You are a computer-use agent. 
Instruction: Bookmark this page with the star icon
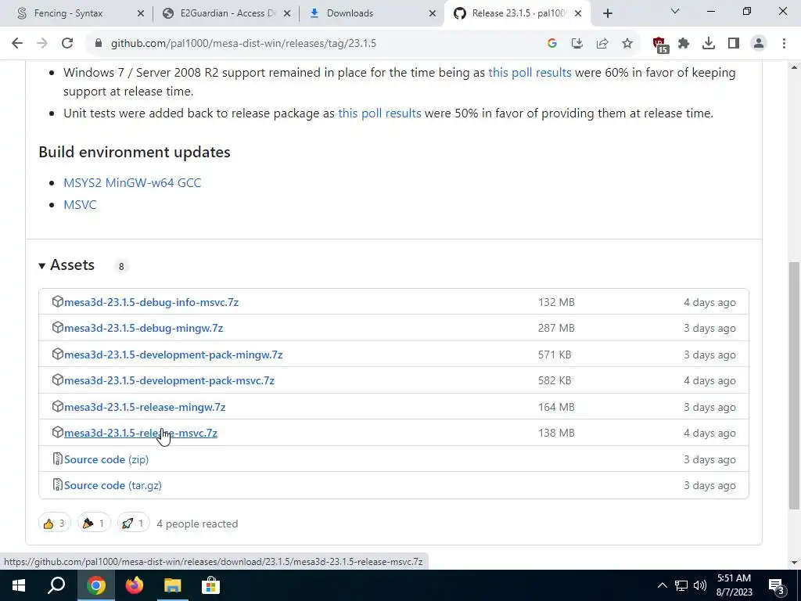click(627, 44)
